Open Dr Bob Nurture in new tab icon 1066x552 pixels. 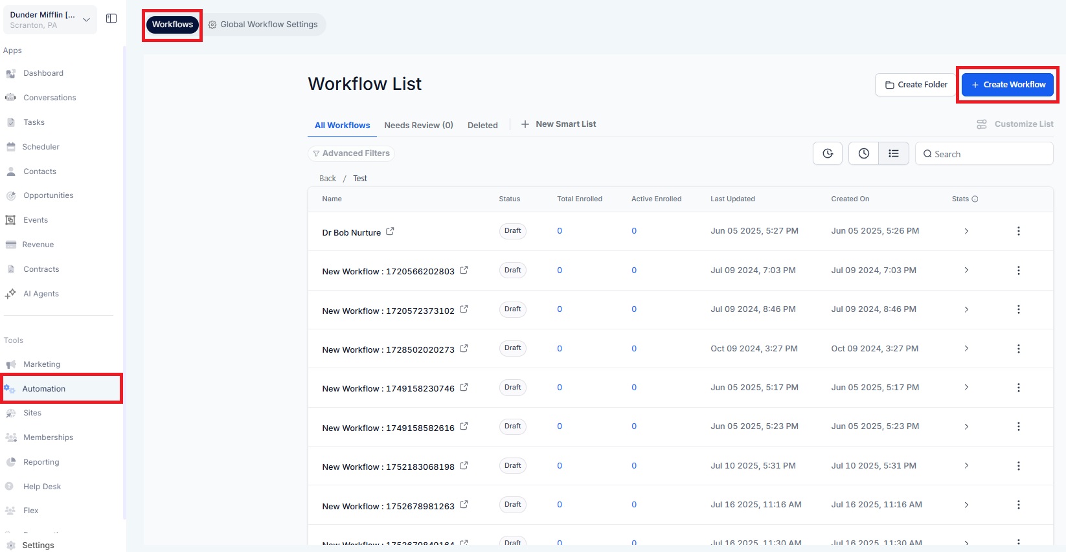(390, 232)
